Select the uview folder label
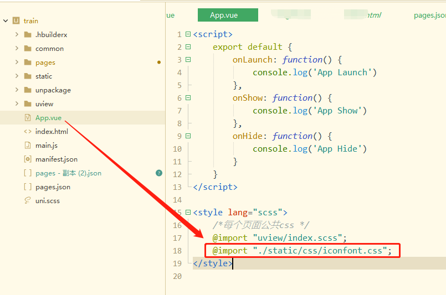 pos(44,104)
